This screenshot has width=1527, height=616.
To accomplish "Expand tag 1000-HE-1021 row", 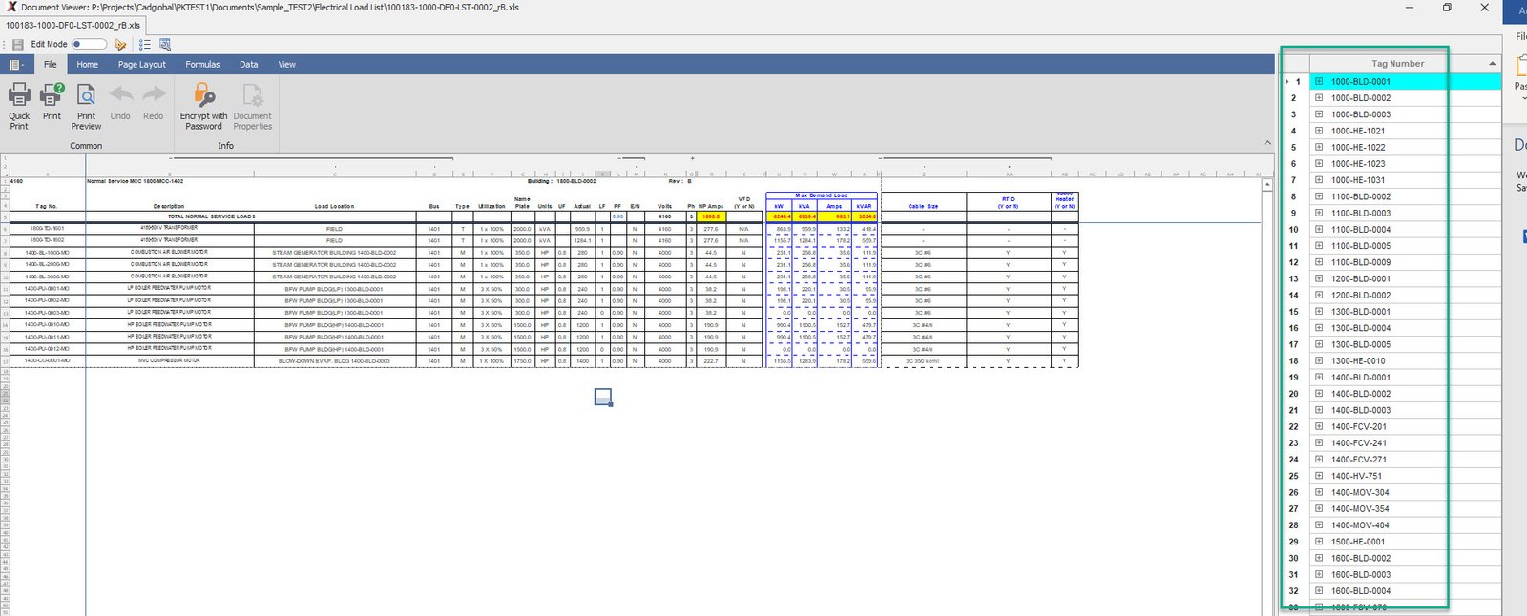I will 1319,132.
